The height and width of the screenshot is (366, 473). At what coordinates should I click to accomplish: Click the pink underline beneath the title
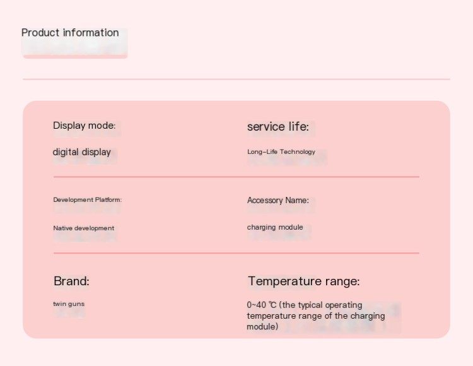(x=75, y=56)
